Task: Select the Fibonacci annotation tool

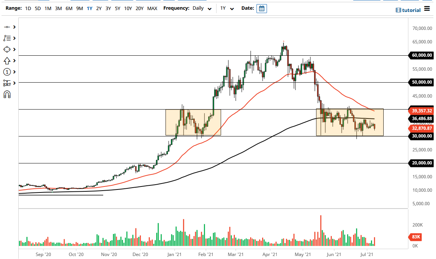Action: pyautogui.click(x=7, y=38)
